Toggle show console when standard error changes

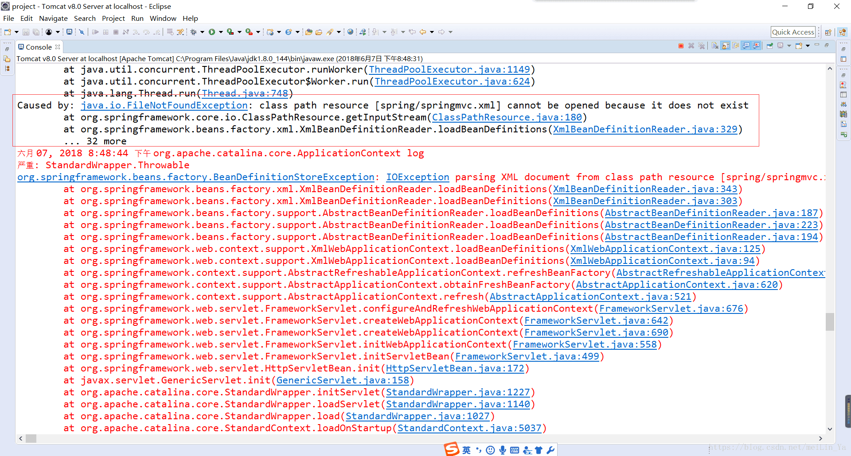pyautogui.click(x=757, y=46)
